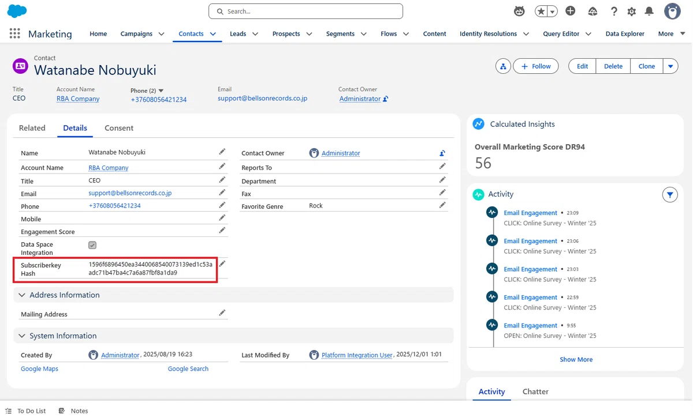Open Platform Integration User link

tap(357, 355)
